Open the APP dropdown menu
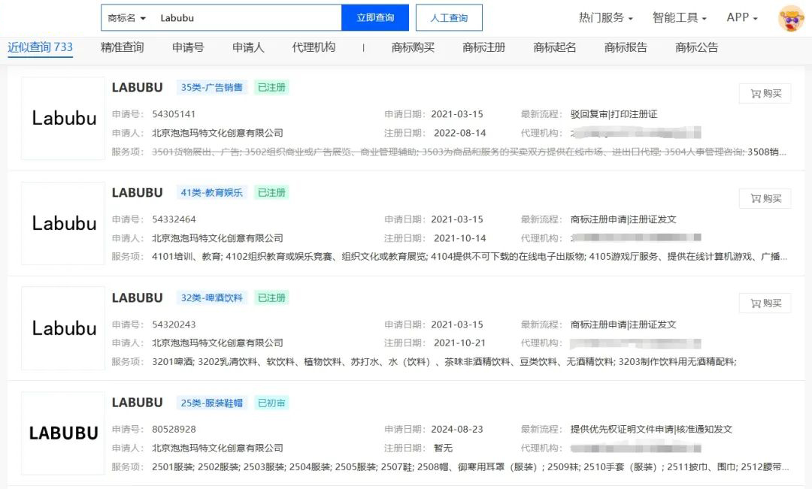Screen dimensions: 812x489 (741, 18)
